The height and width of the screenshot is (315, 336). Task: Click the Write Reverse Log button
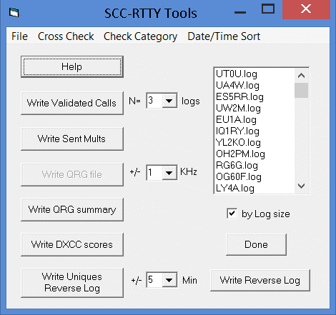coord(260,280)
